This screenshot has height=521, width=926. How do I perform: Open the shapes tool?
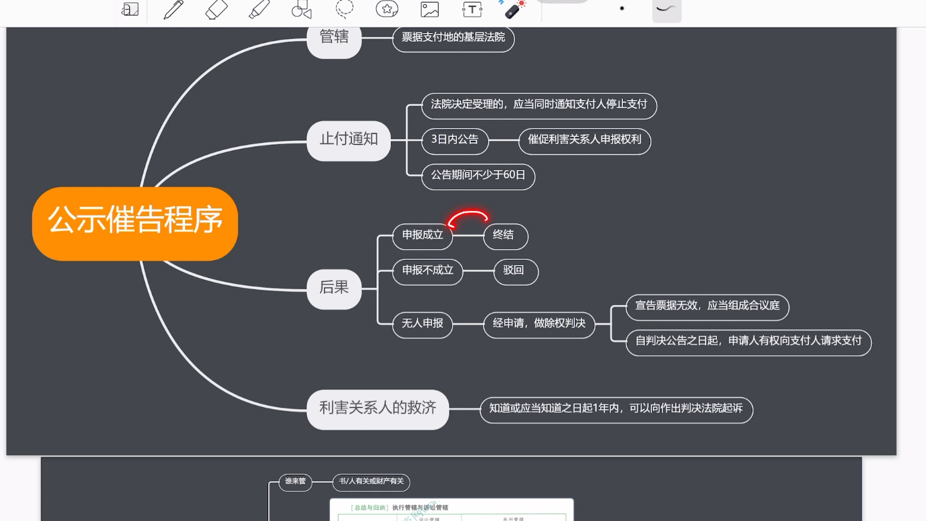click(302, 9)
